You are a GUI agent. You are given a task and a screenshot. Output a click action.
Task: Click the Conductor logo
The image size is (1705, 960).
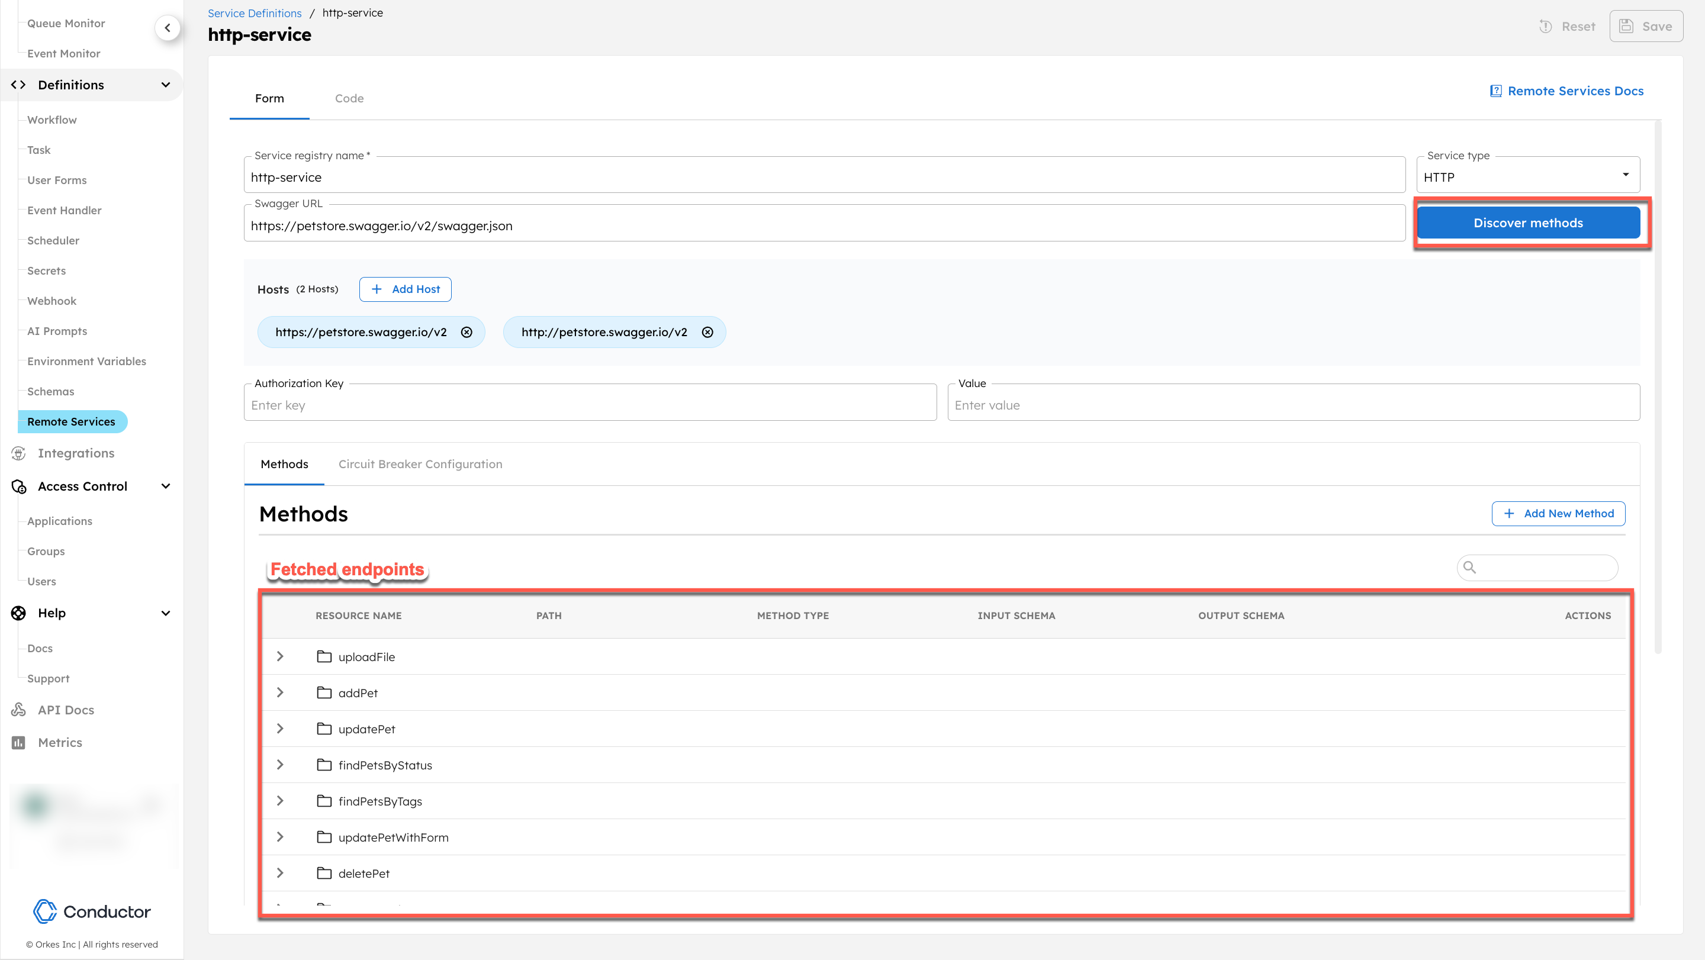coord(91,911)
